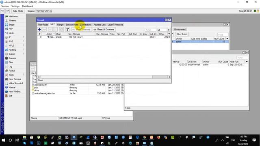
Task: Click Chrome icon in taskbar
Action: pos(145,137)
